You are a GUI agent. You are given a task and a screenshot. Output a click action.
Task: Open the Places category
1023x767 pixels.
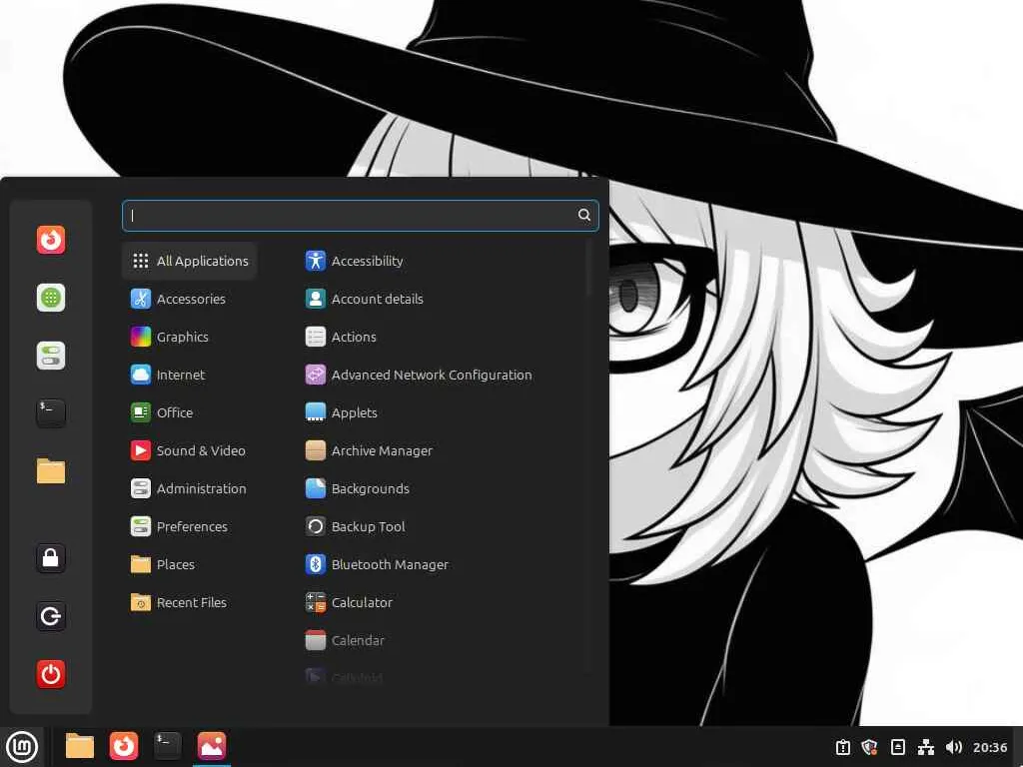coord(189,564)
